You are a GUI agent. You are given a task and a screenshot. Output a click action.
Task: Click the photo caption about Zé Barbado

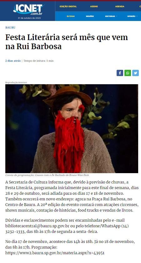click(x=47, y=175)
